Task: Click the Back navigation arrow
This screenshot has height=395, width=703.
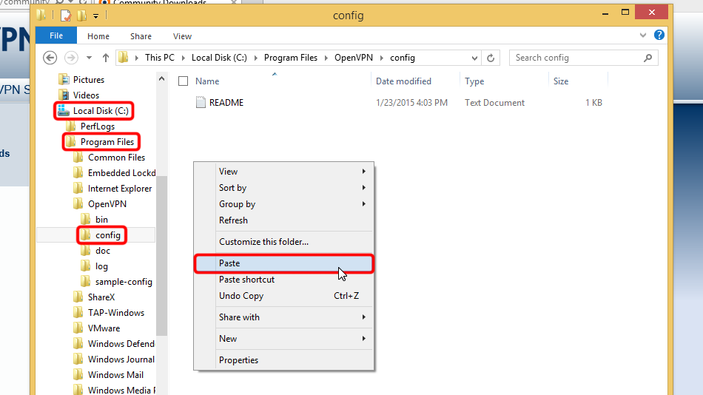Action: [x=50, y=58]
